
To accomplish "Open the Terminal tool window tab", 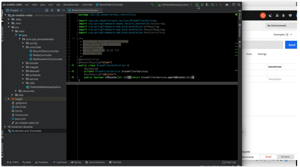I will [x=115, y=162].
